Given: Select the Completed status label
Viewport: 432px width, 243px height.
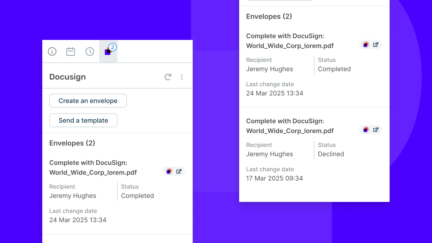Looking at the screenshot, I should coord(137,196).
